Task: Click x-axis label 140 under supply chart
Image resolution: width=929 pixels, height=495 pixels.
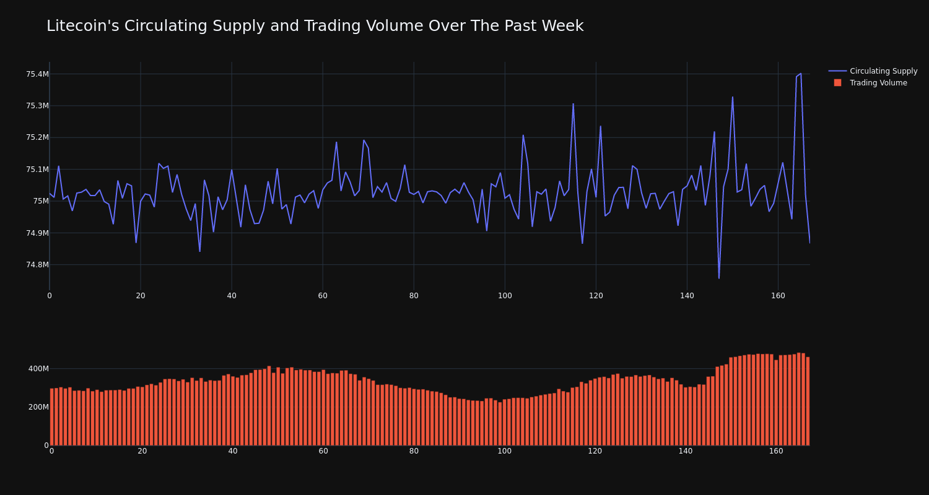Action: 687,296
